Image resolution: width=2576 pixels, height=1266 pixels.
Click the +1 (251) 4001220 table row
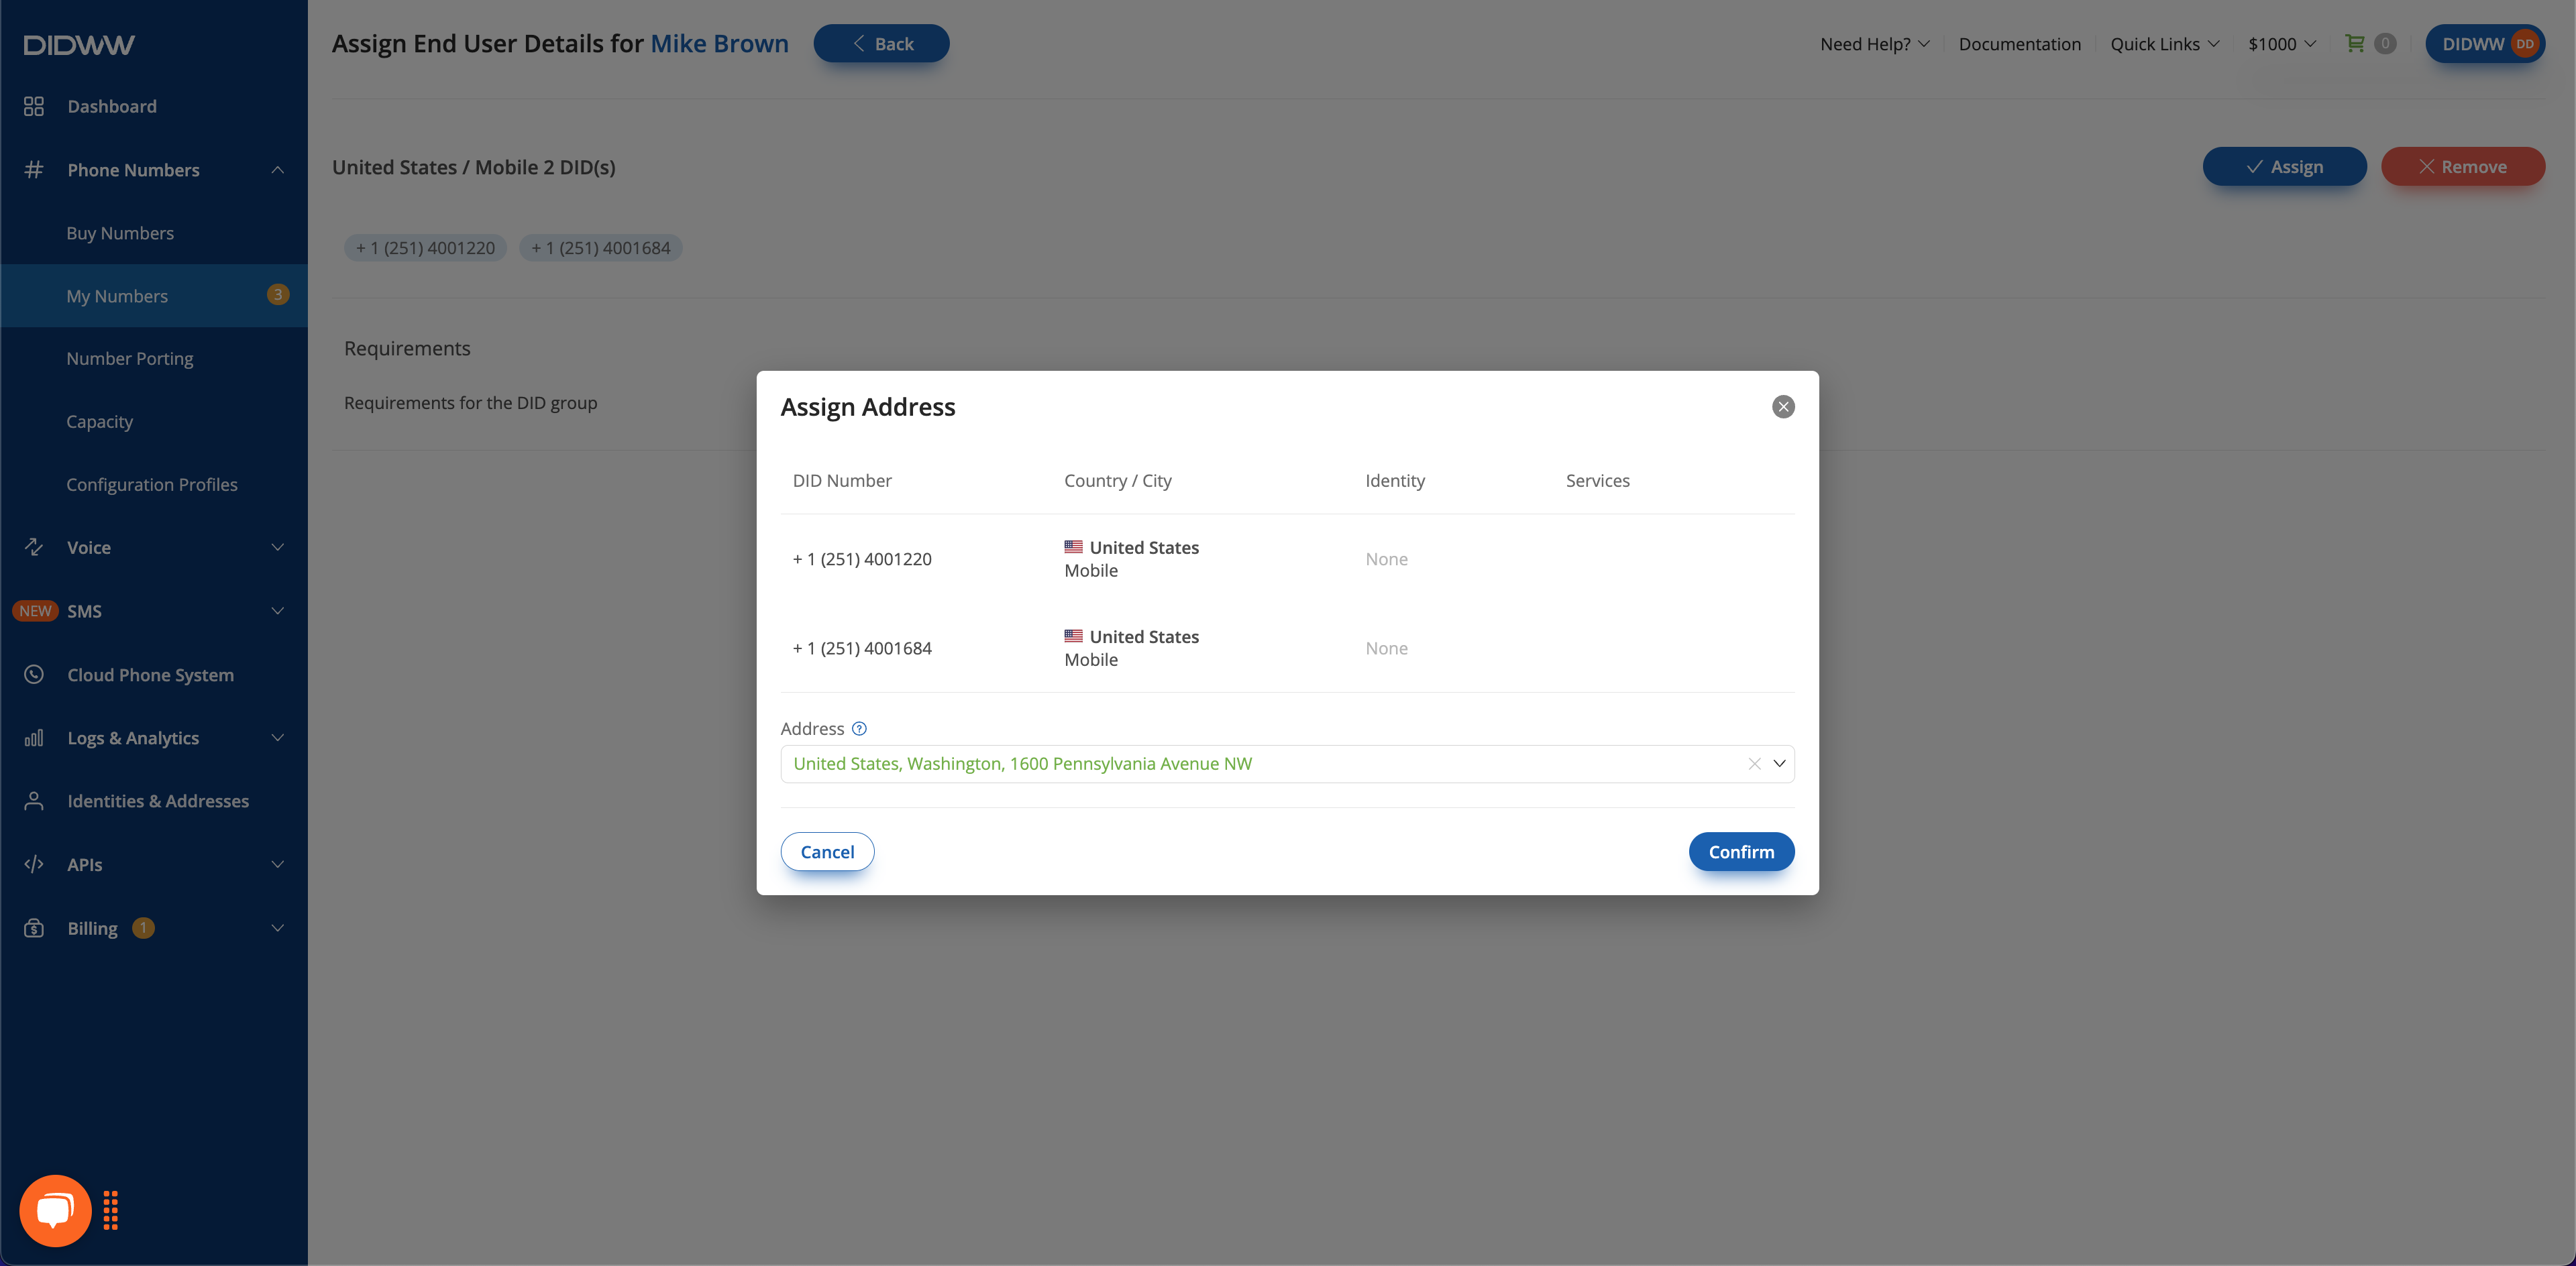pos(1287,559)
